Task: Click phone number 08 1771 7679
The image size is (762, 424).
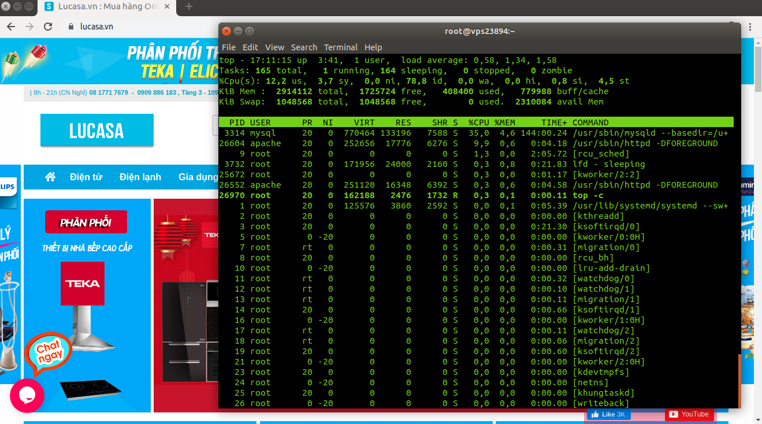Action: tap(109, 92)
